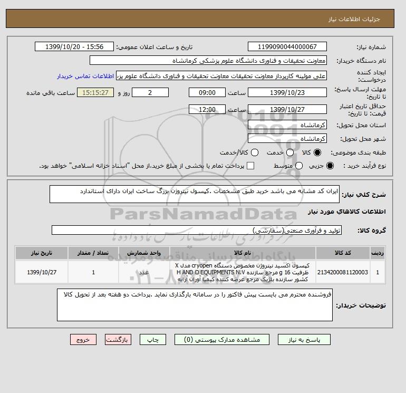Select the جزیی purchase type radio
The width and height of the screenshot is (406, 393).
(x=330, y=166)
